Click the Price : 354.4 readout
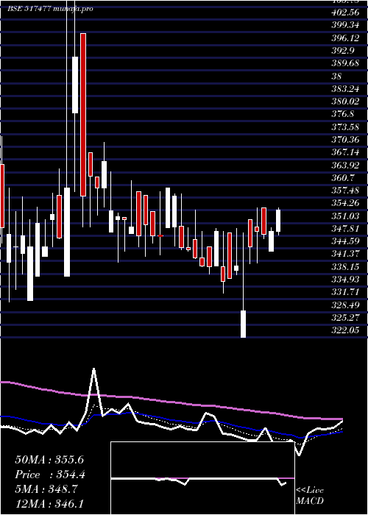Image resolution: width=368 pixels, height=515 pixels. tap(50, 475)
